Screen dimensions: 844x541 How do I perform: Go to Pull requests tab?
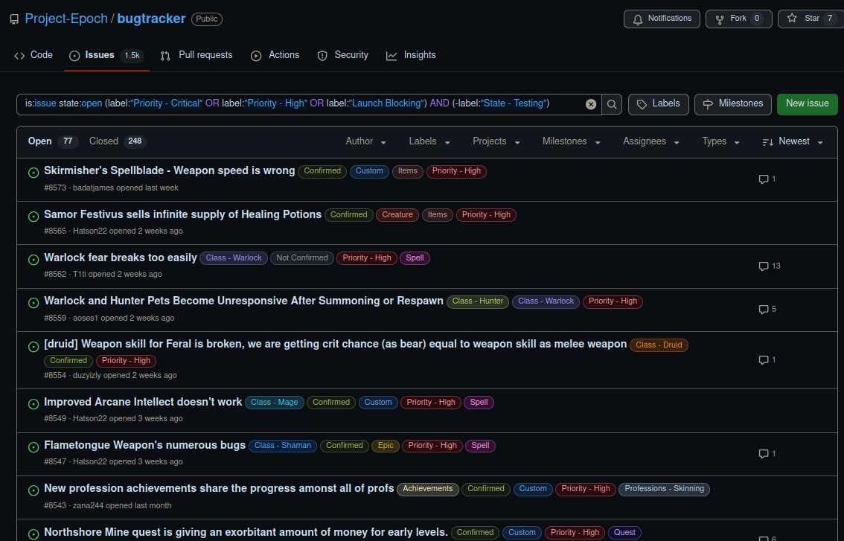pyautogui.click(x=196, y=56)
